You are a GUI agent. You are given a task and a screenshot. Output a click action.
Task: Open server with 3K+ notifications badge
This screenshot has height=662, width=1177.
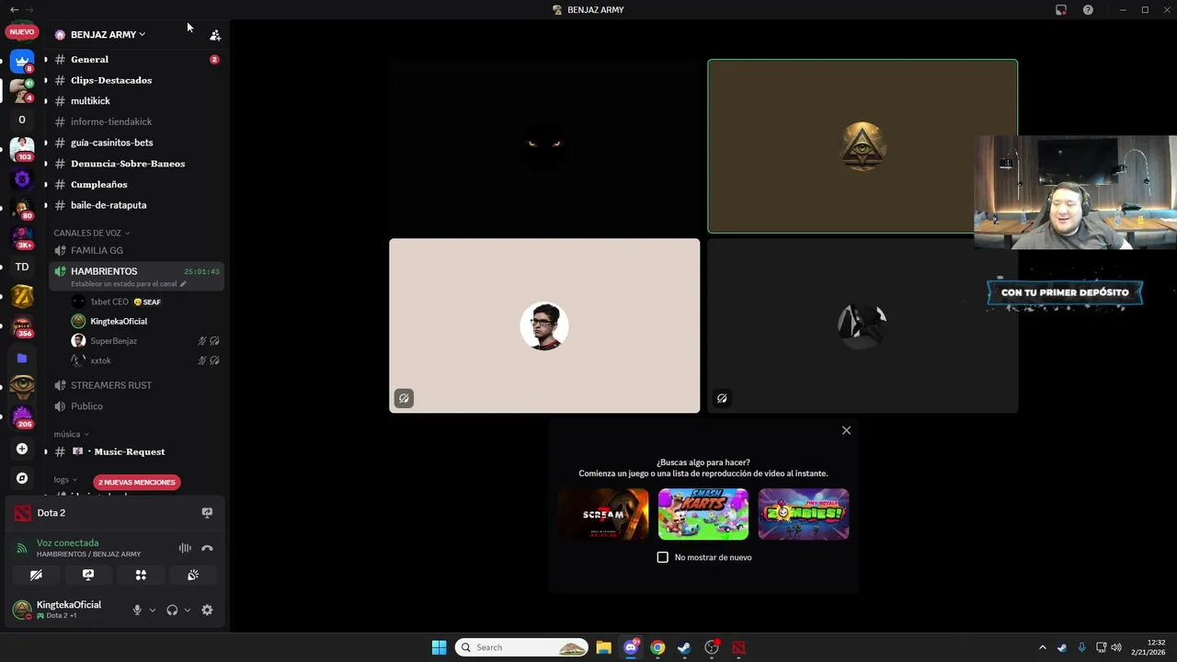click(22, 237)
